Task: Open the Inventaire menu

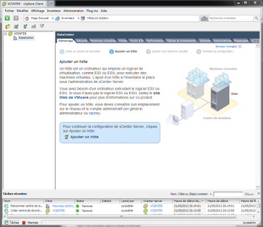Action: click(54, 11)
